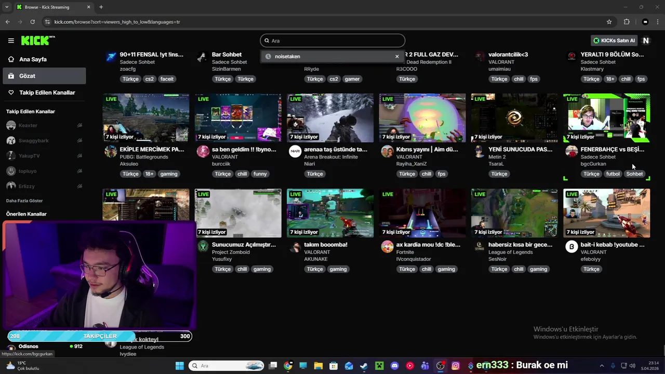Open arenaa taş üstünde stream thumbnail
The width and height of the screenshot is (665, 374).
[x=330, y=118]
